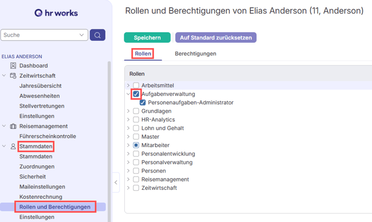Click the ELIAS ANDERSON sidebar heading
372x222 pixels.
pos(22,57)
